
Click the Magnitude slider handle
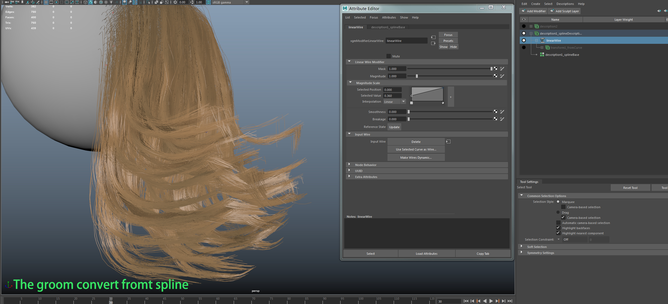pos(417,76)
